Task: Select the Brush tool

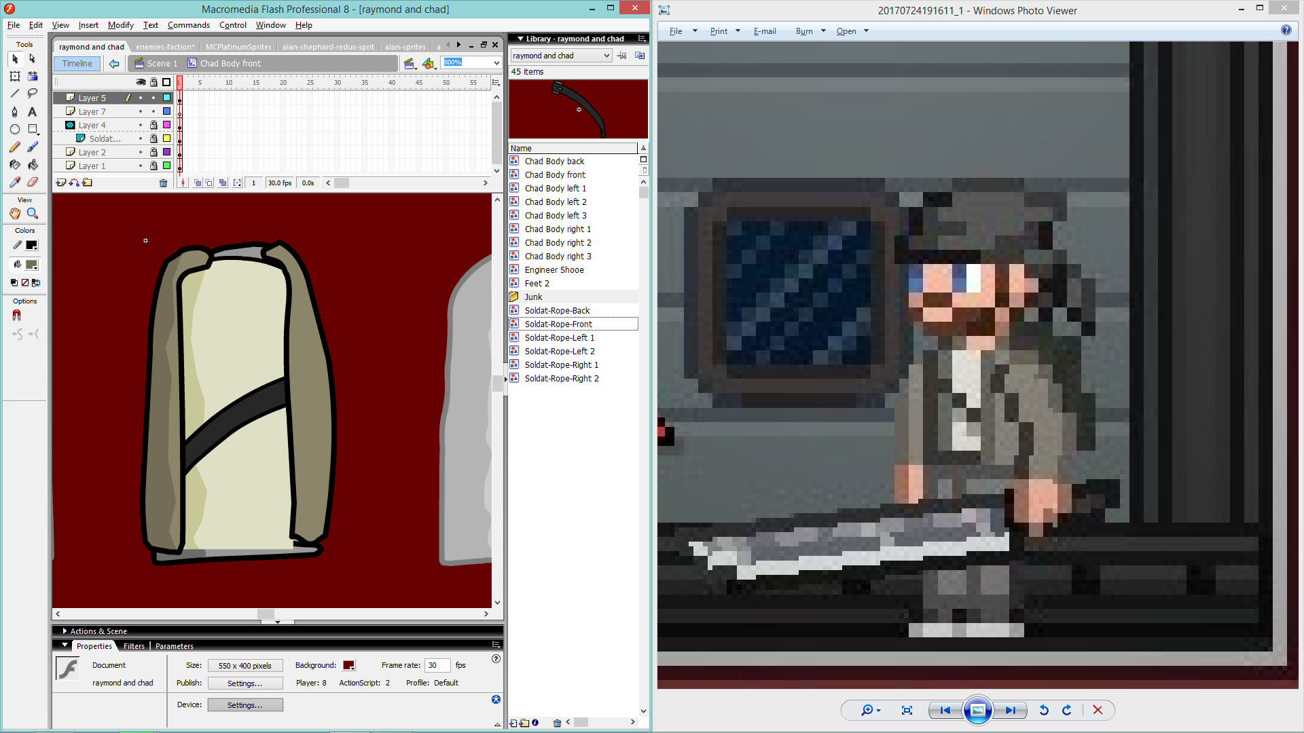Action: 32,147
